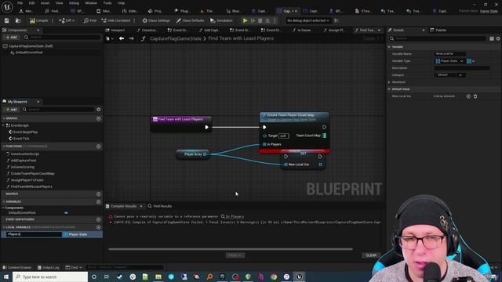The height and width of the screenshot is (282, 502).
Task: Click the In Players error link
Action: [235, 216]
